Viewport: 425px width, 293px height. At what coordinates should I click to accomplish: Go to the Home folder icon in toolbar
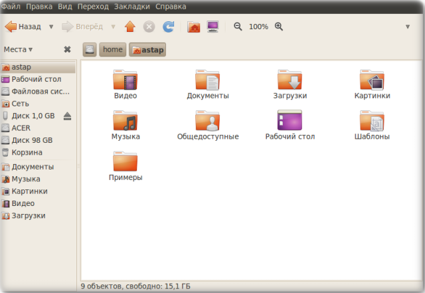pyautogui.click(x=194, y=27)
